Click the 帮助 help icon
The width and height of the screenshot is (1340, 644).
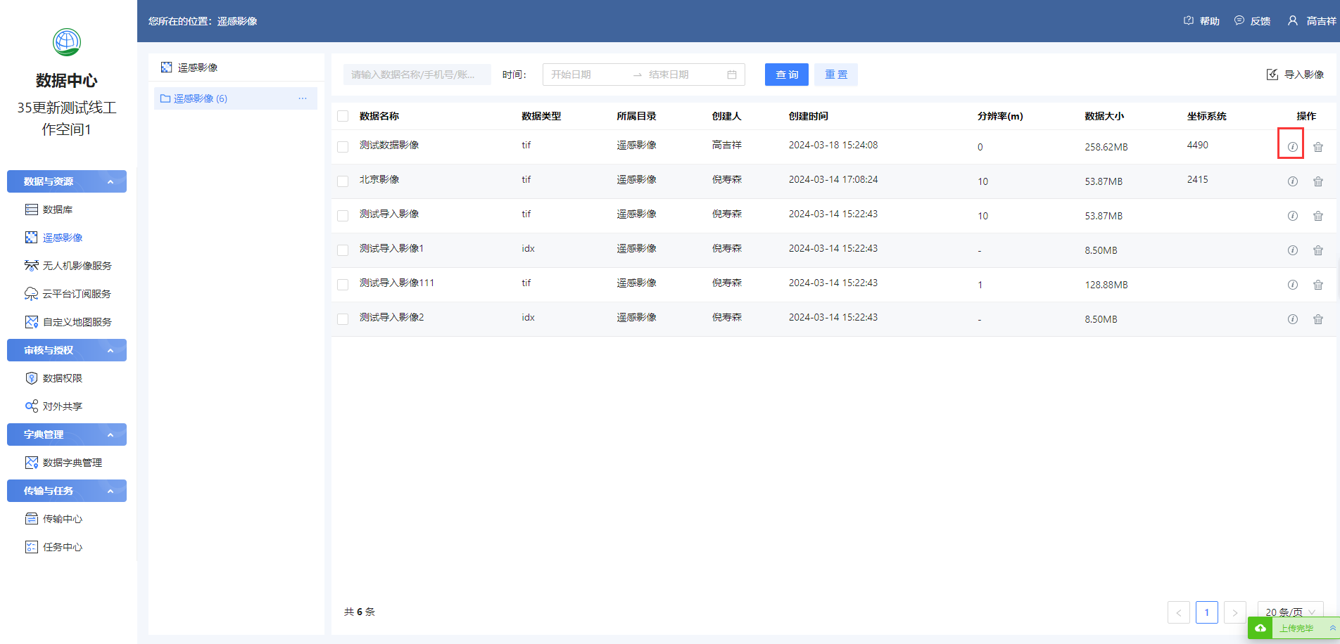tap(1189, 20)
